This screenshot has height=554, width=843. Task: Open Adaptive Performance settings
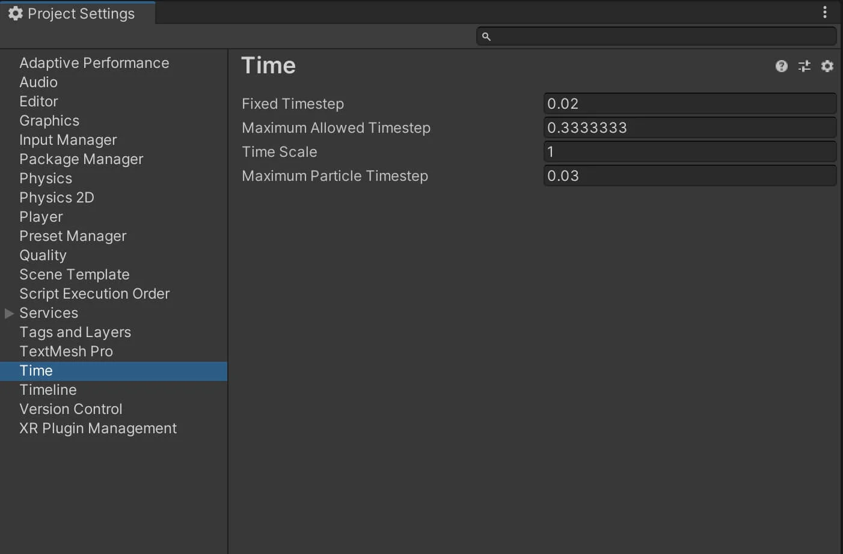pos(94,63)
